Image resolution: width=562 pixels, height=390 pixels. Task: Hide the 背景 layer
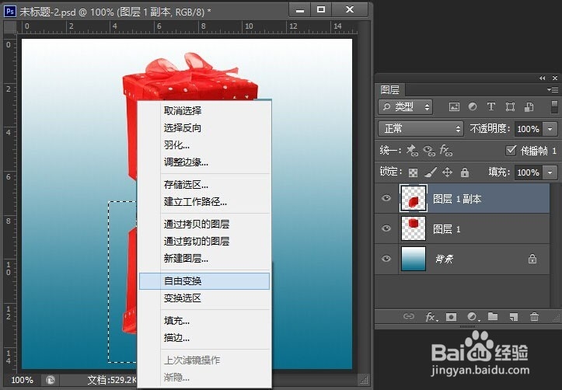pyautogui.click(x=386, y=259)
